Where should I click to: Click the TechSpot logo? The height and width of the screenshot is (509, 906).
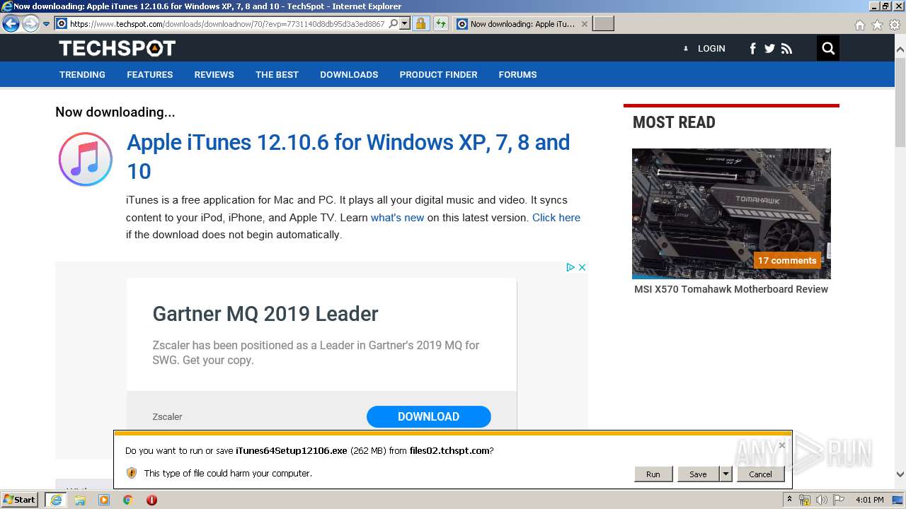117,48
